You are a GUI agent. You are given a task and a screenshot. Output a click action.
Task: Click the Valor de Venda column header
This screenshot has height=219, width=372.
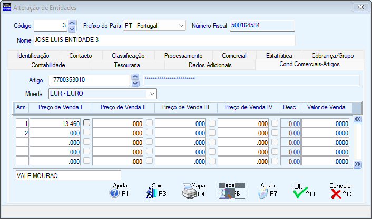click(x=327, y=107)
